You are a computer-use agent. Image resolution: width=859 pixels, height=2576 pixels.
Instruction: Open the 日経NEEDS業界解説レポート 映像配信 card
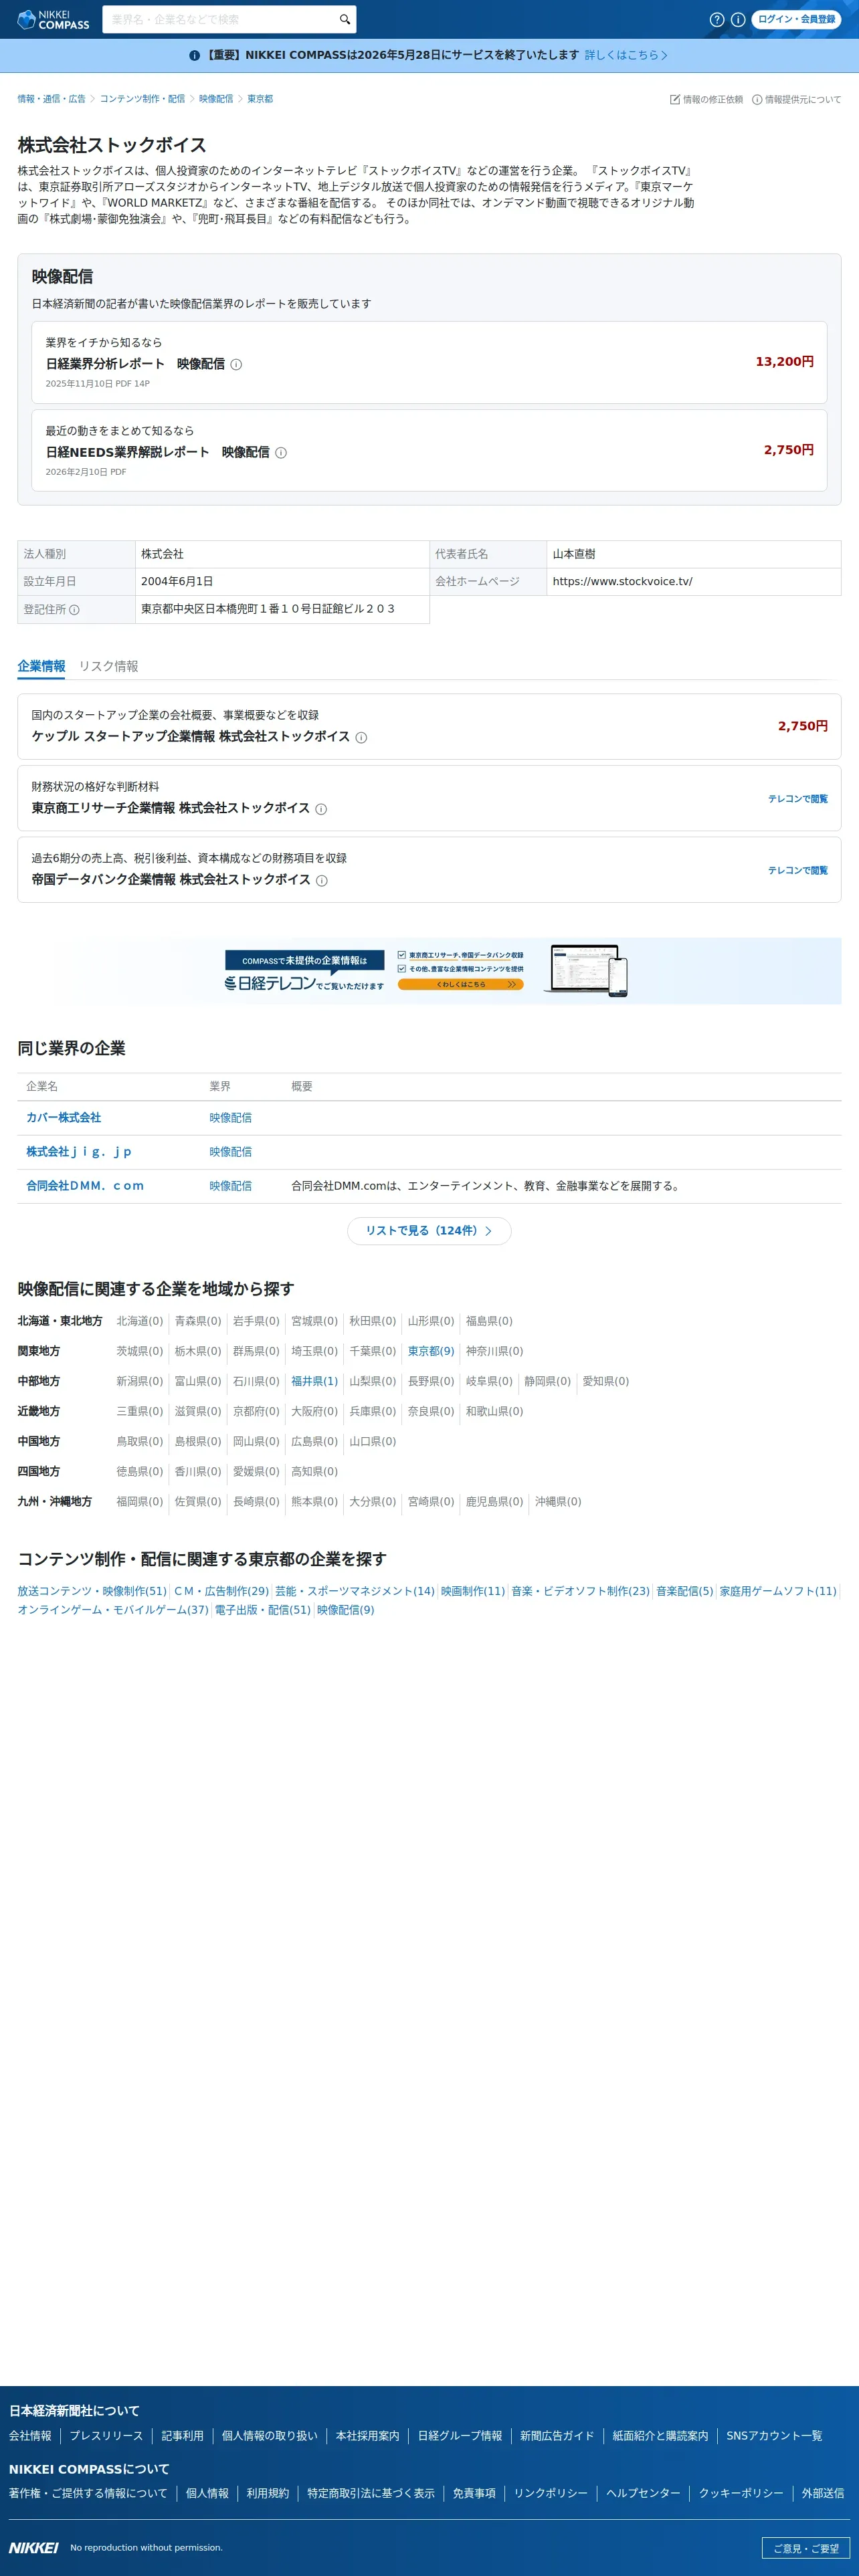pos(429,450)
